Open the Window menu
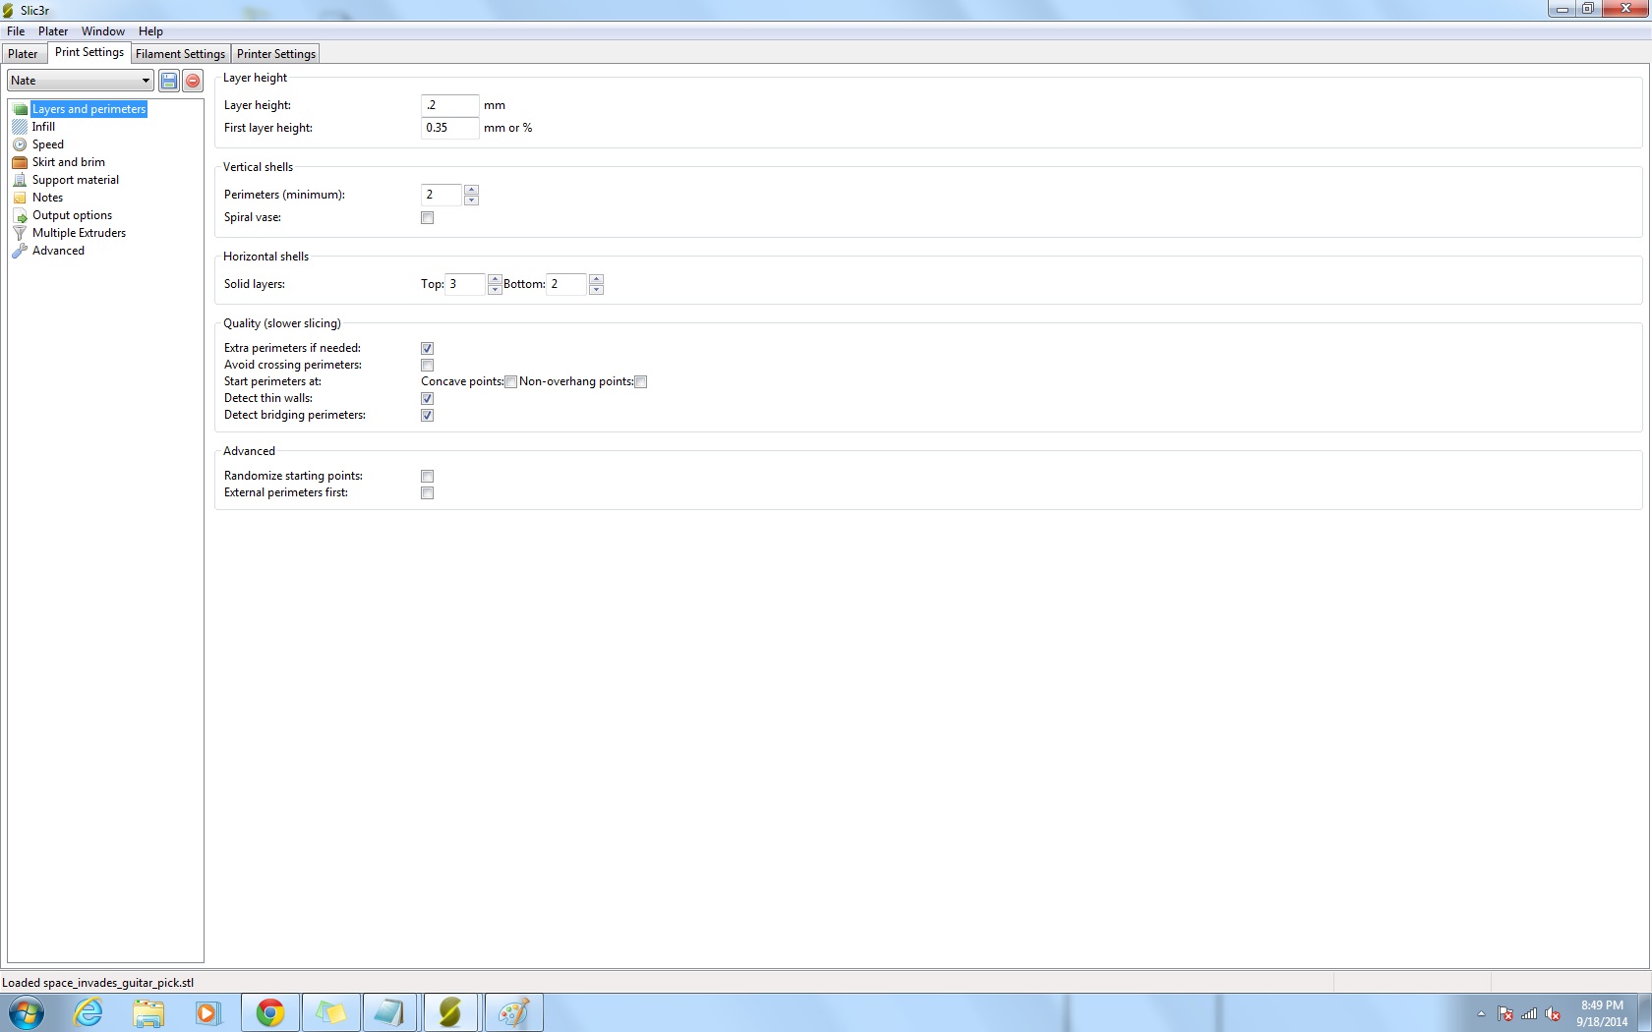The image size is (1652, 1032). coord(103,31)
